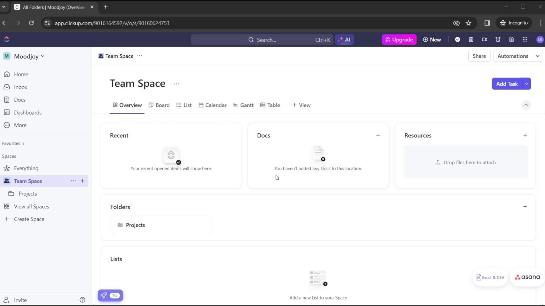
Task: Open the ClickUp AI button
Action: 344,40
